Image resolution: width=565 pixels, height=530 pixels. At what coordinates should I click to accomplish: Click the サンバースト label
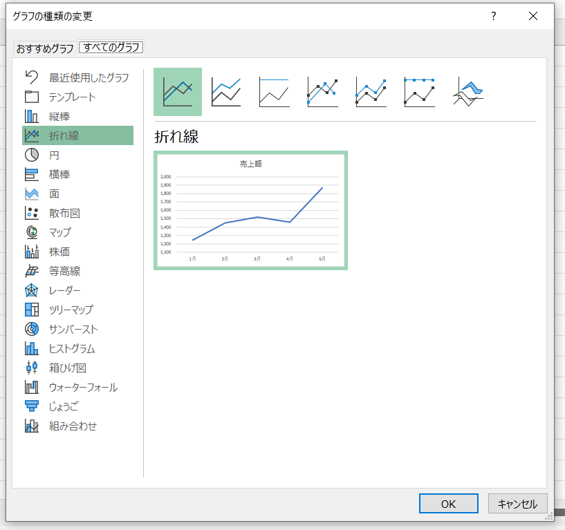73,329
